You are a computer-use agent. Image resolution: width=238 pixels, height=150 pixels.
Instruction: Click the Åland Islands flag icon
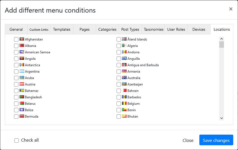[124, 39]
